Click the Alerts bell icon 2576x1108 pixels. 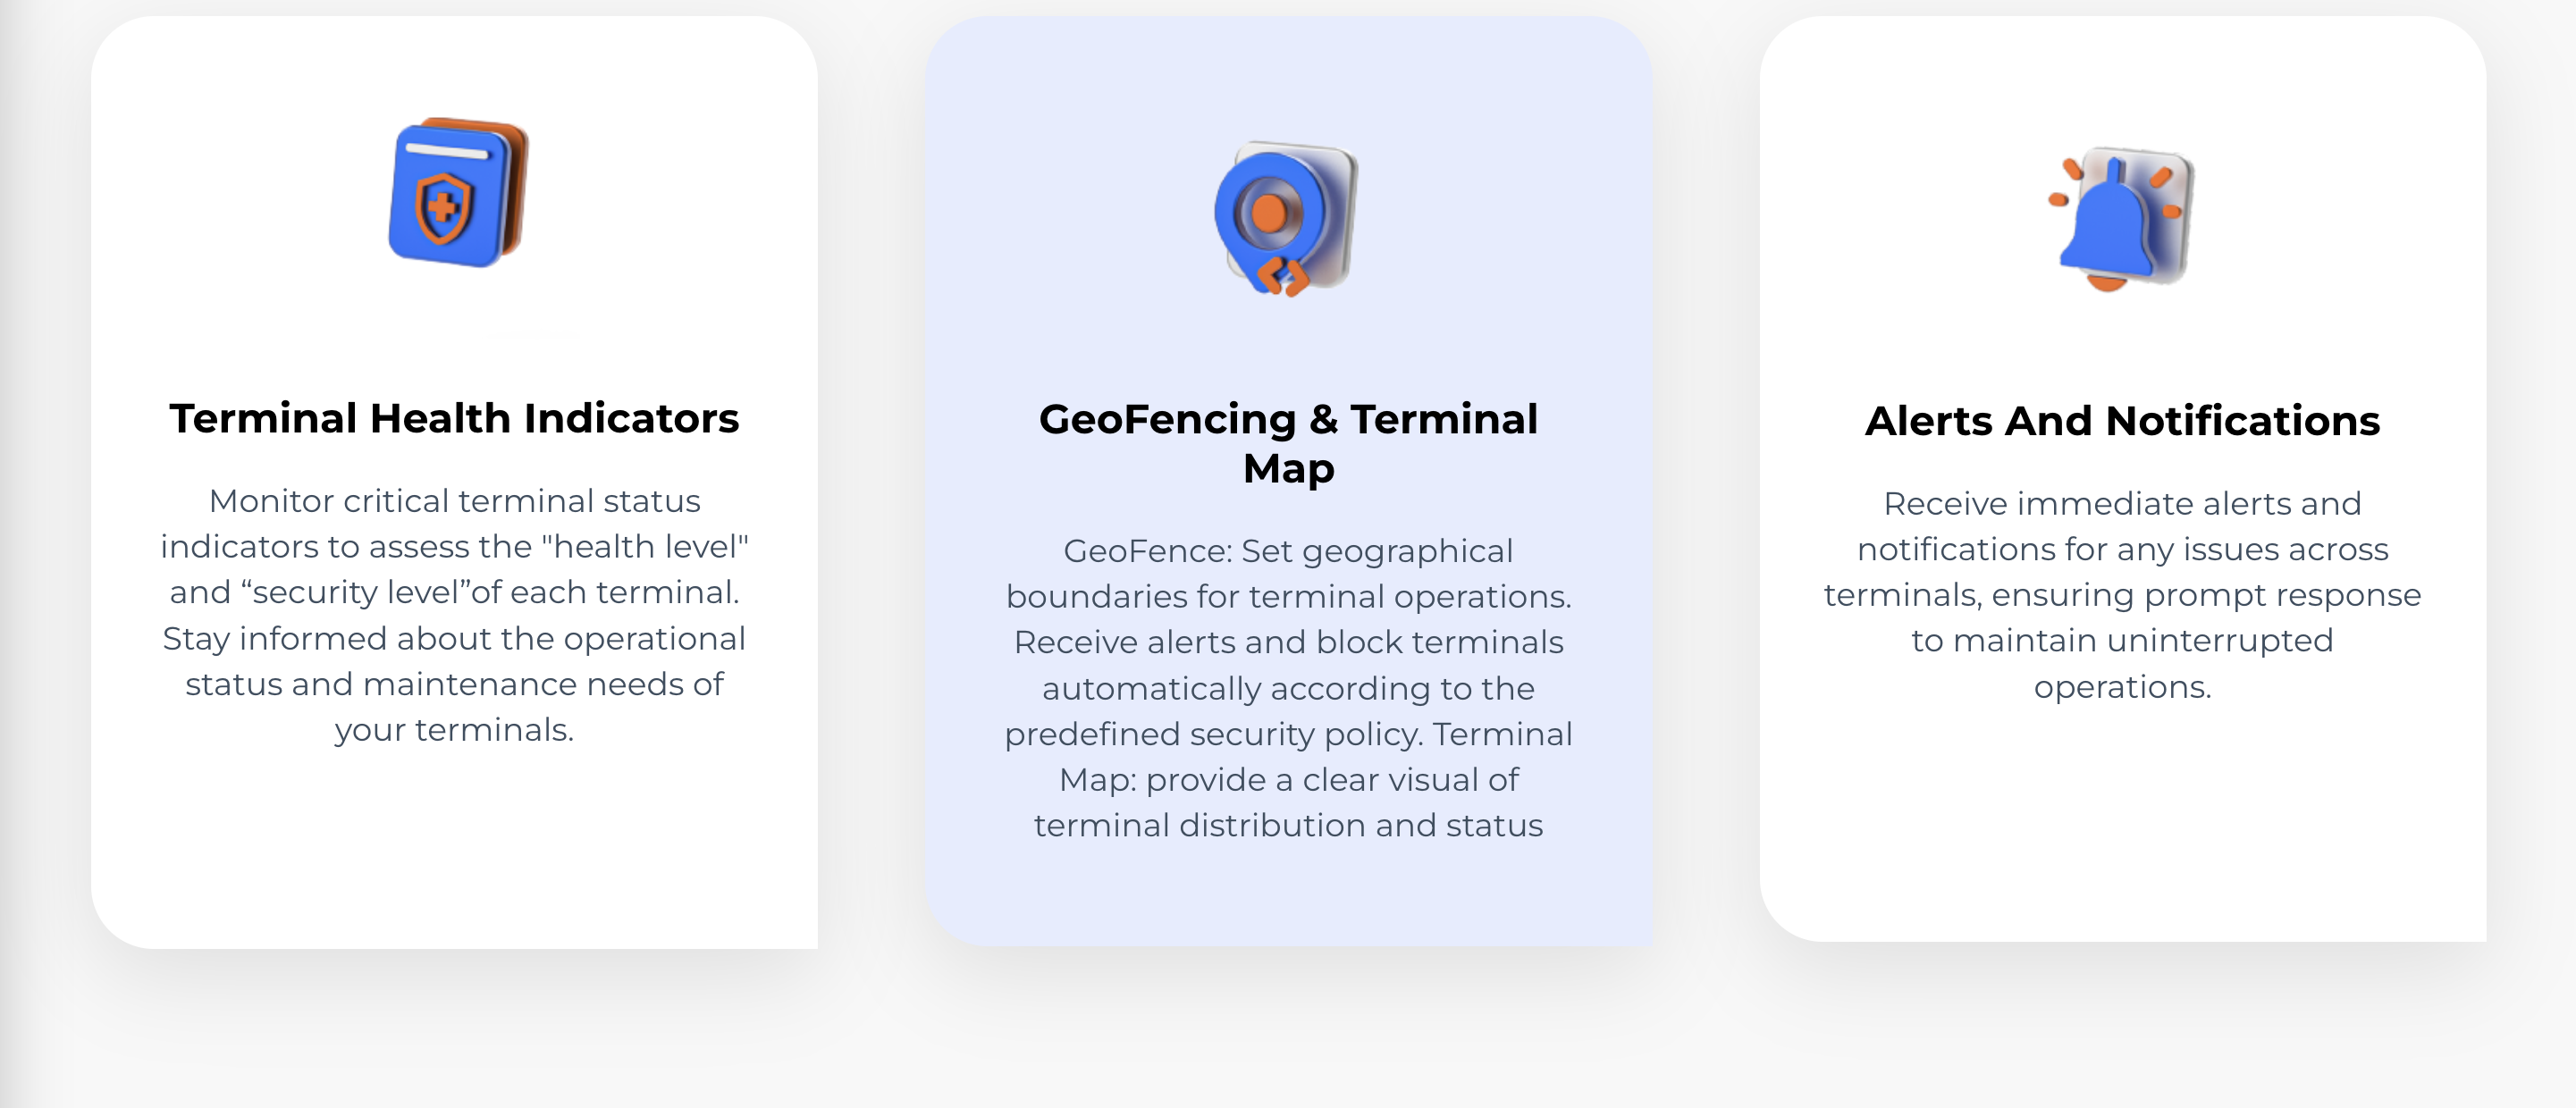click(2120, 219)
